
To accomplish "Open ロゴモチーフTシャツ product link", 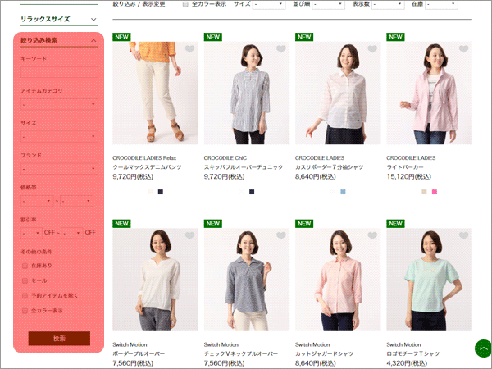I will pyautogui.click(x=413, y=353).
